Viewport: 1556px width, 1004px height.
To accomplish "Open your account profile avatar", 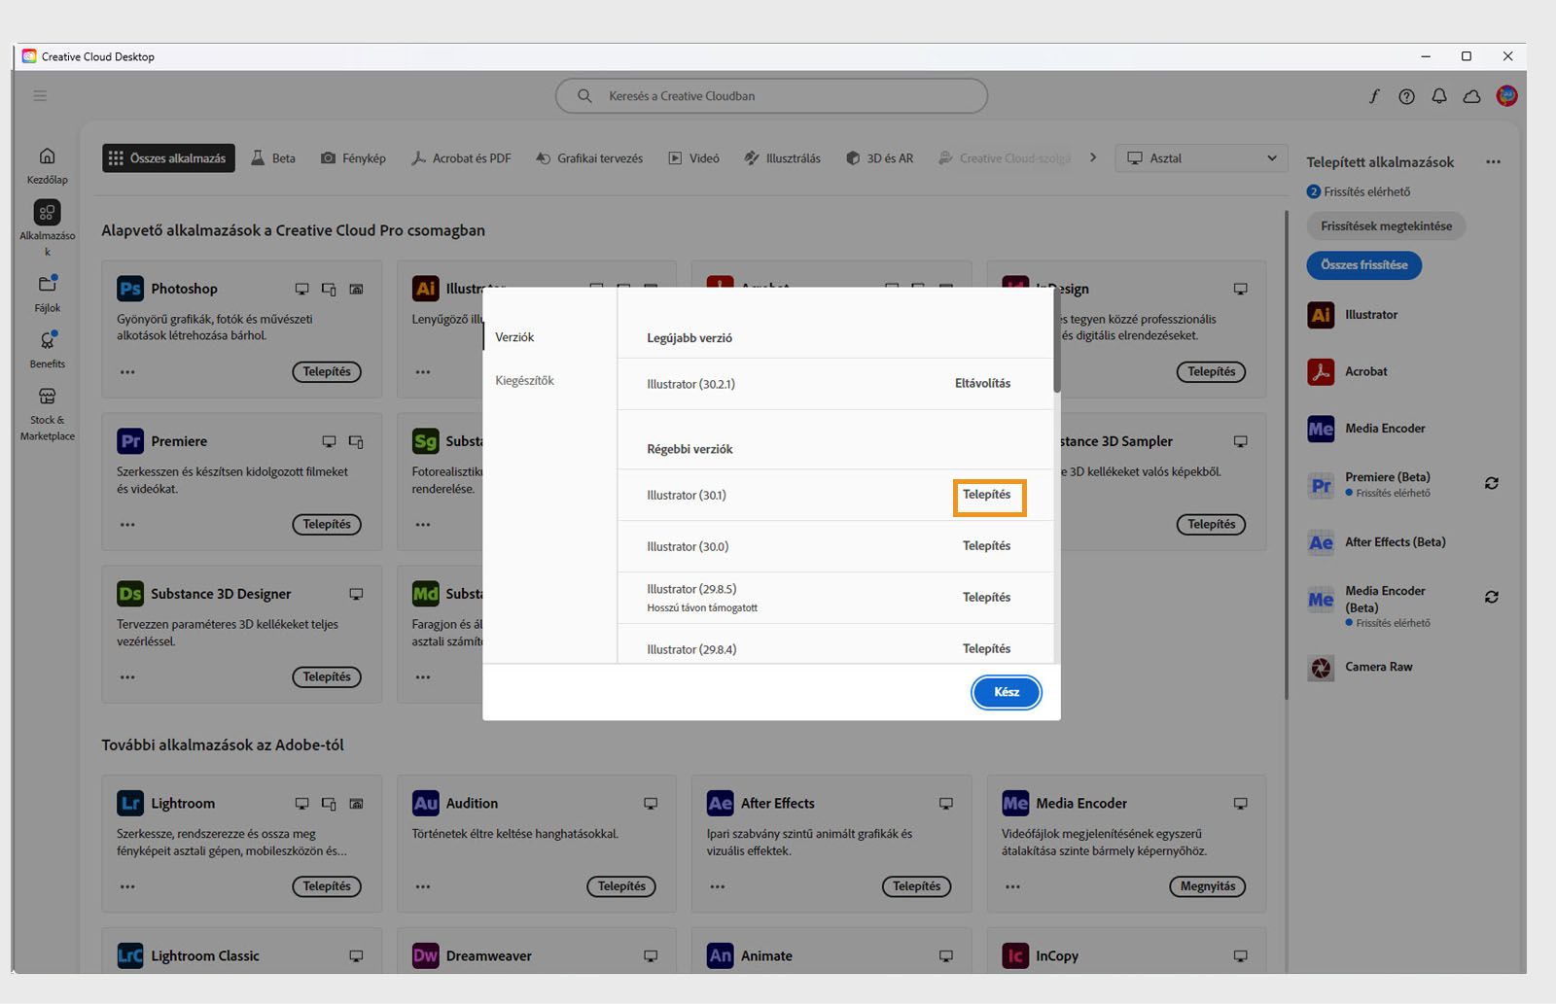I will (1505, 95).
